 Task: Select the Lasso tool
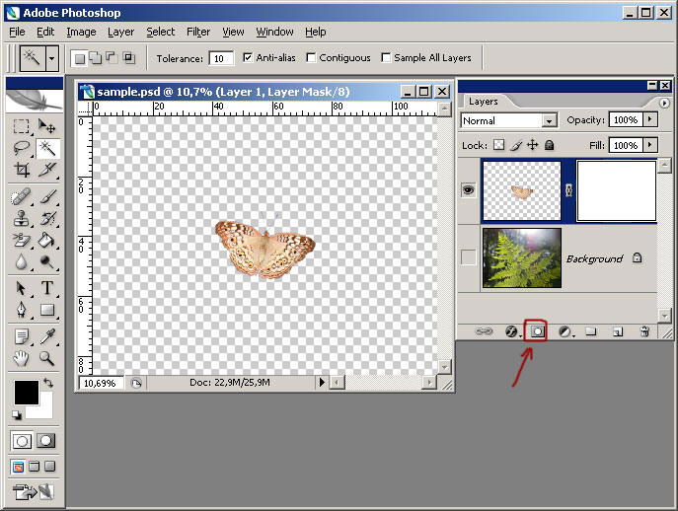point(21,148)
